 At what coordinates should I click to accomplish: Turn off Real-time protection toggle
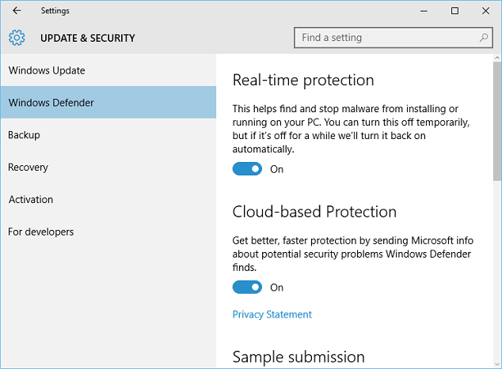(247, 169)
